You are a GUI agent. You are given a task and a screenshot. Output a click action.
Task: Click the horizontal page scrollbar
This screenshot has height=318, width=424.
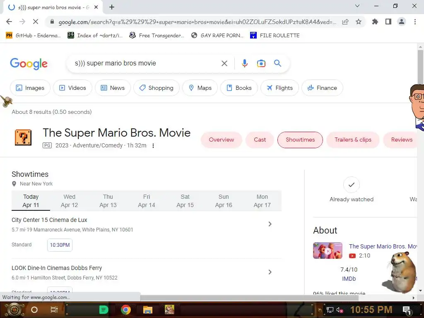point(249,298)
